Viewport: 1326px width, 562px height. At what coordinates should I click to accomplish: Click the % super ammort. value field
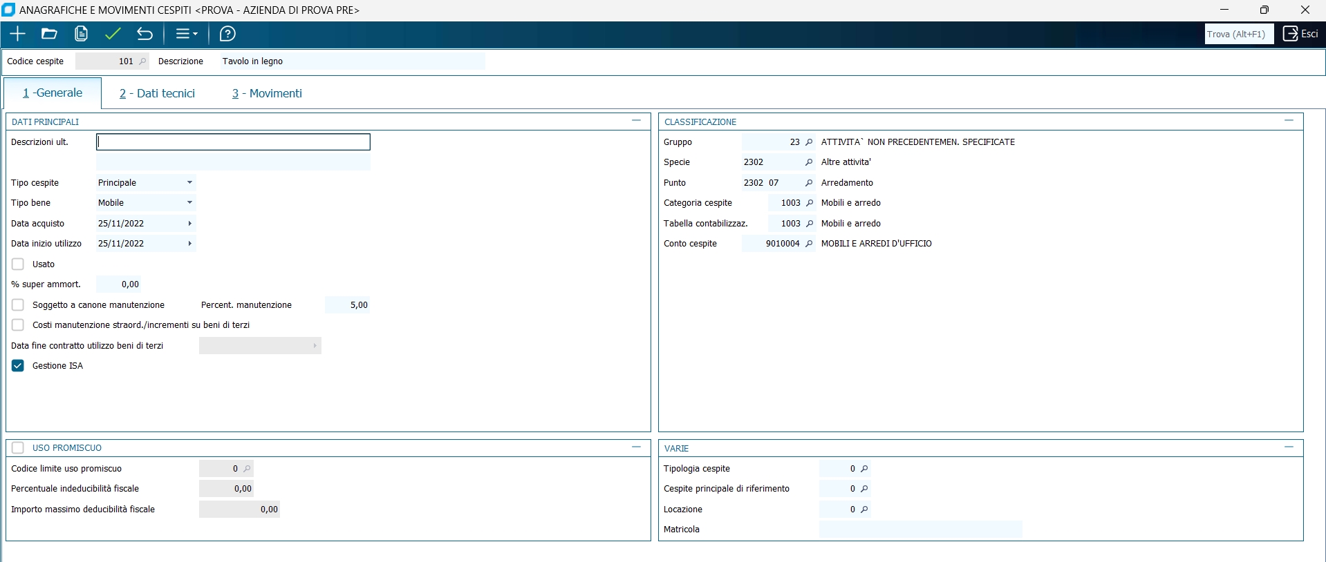119,284
